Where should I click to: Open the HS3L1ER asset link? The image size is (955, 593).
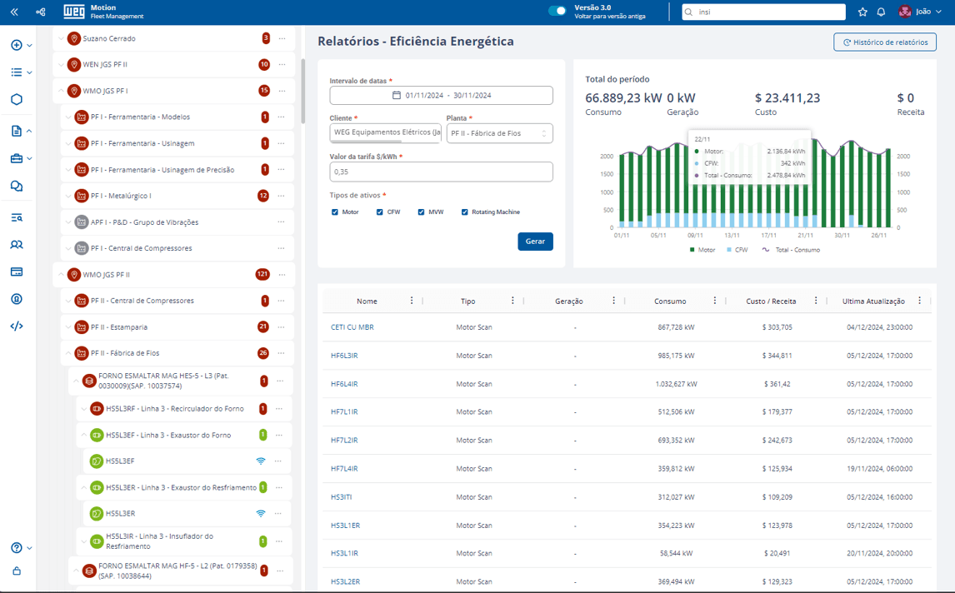point(345,526)
